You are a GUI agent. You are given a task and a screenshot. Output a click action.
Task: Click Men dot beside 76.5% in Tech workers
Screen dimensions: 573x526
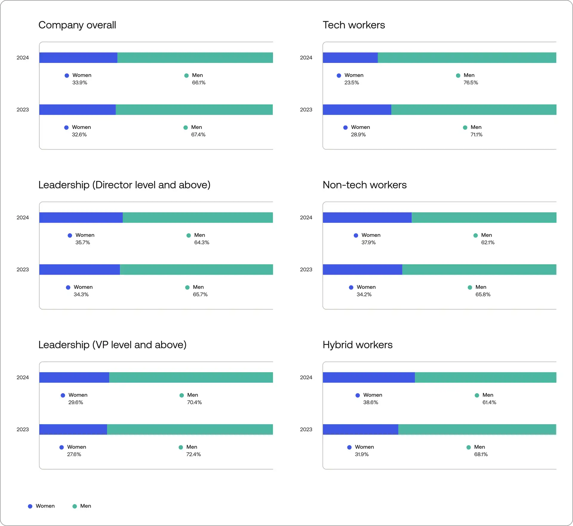click(x=458, y=76)
